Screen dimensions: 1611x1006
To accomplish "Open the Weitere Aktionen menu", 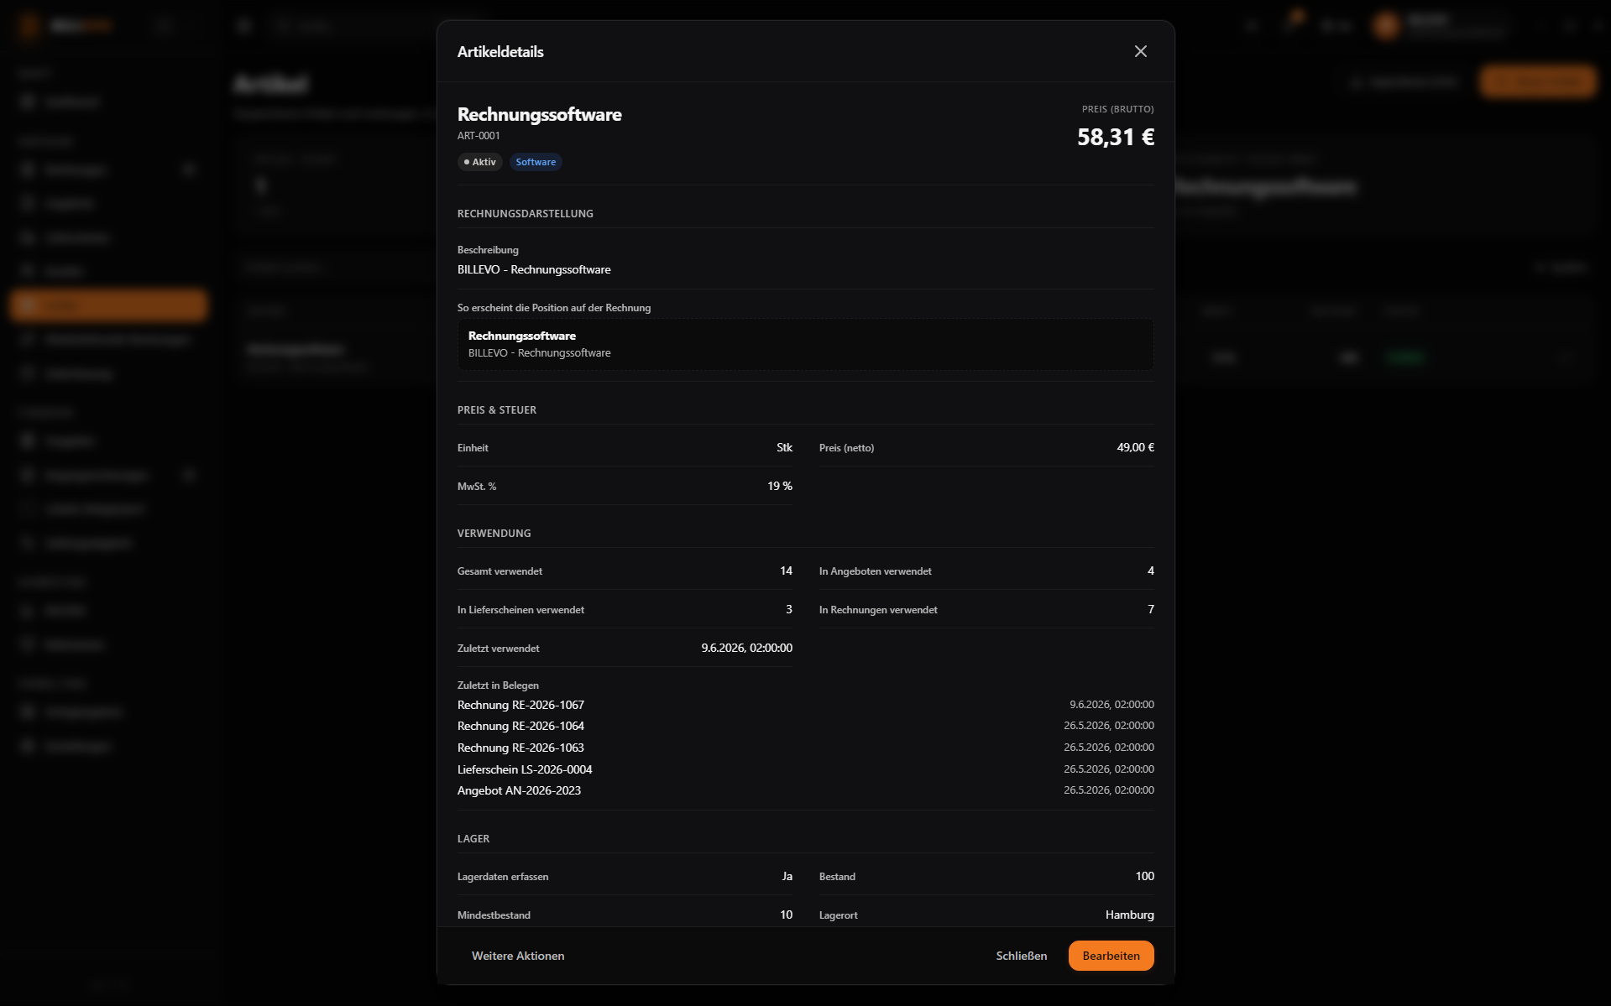I will click(x=518, y=956).
